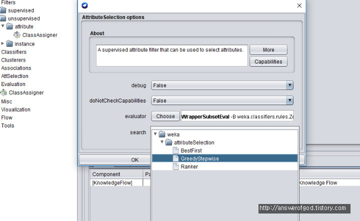The height and width of the screenshot is (221, 360).
Task: Select the BestFirst search method
Action: pyautogui.click(x=191, y=150)
